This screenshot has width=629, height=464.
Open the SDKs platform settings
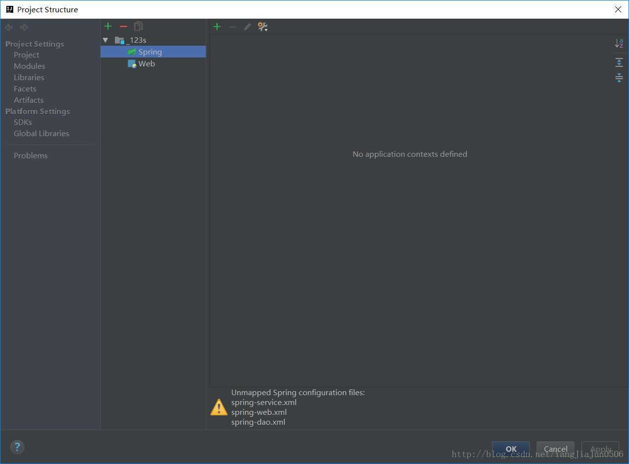(23, 122)
